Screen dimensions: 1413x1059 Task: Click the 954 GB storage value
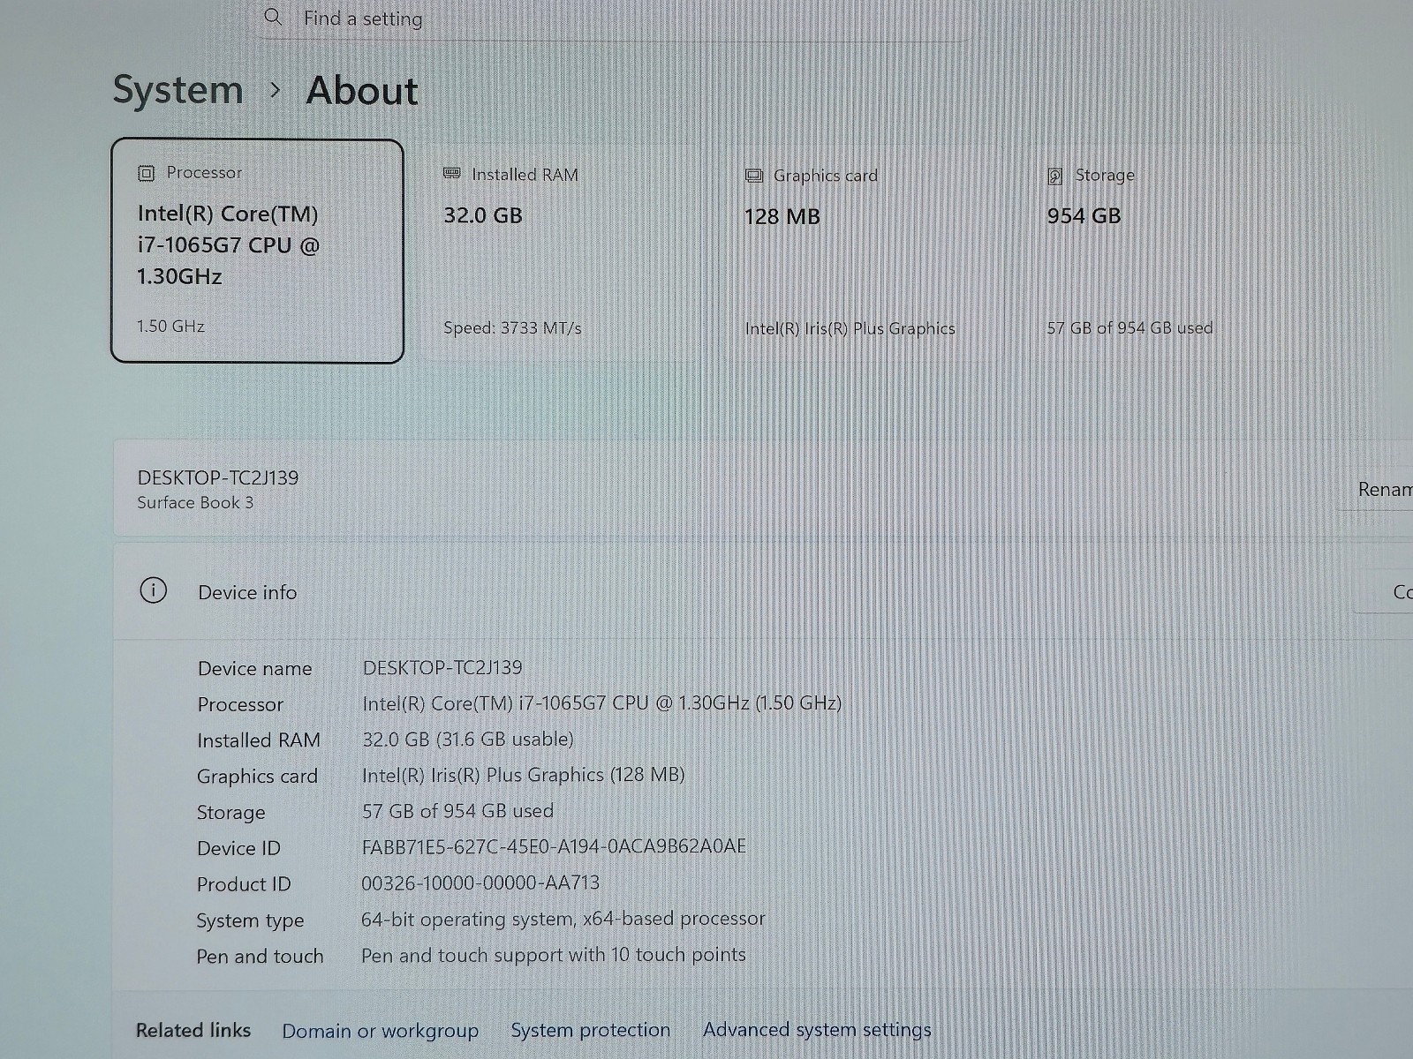(x=1084, y=216)
